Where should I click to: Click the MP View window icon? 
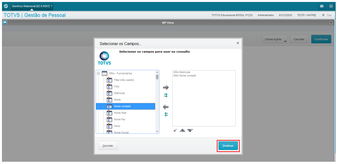(x=5, y=22)
